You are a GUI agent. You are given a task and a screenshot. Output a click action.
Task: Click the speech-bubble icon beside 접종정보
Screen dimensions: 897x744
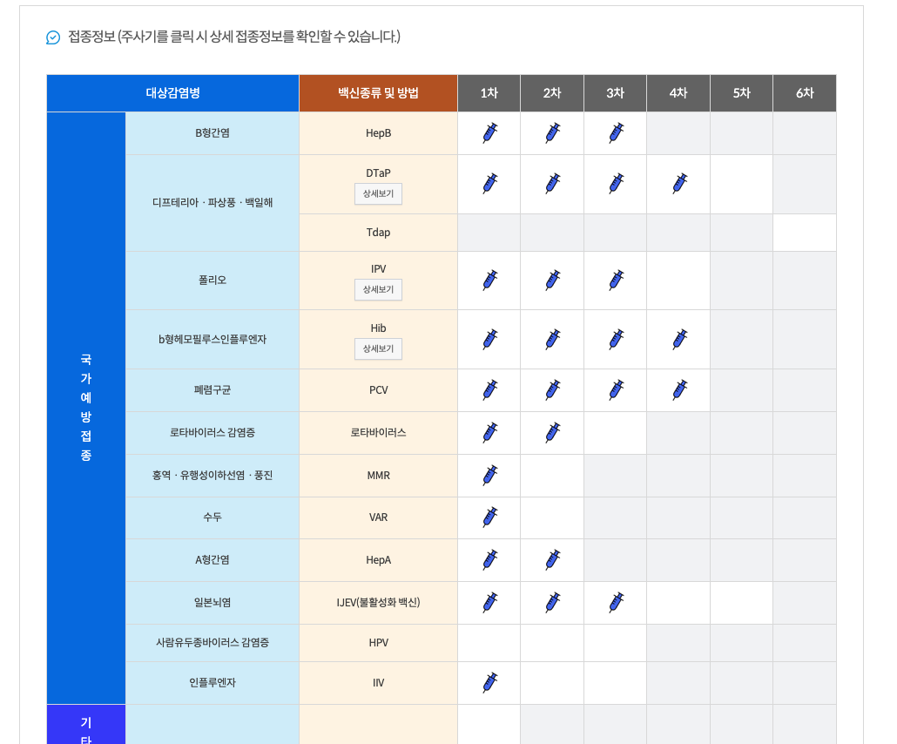[x=53, y=37]
